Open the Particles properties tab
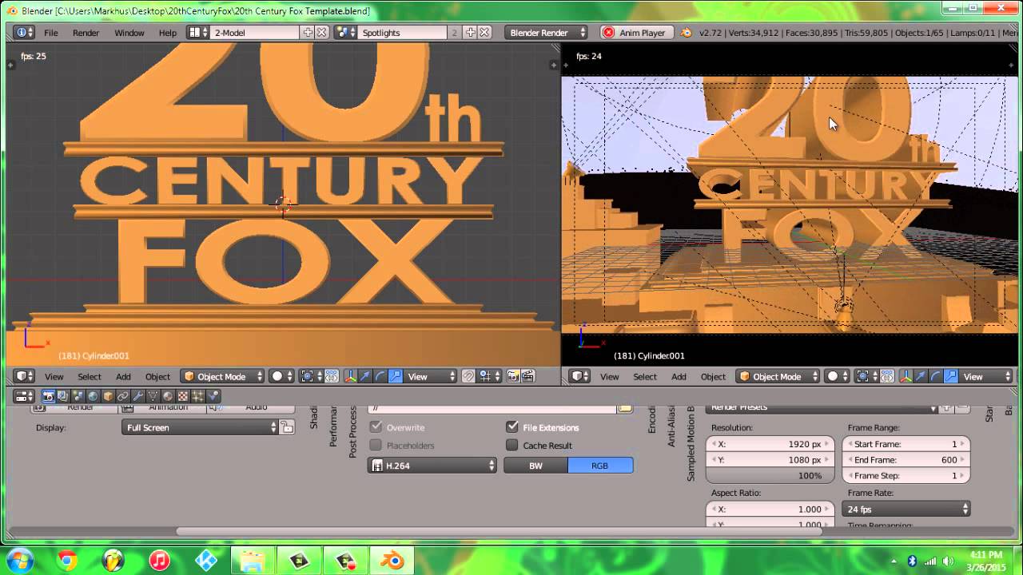Viewport: 1023px width, 575px height. pos(197,396)
